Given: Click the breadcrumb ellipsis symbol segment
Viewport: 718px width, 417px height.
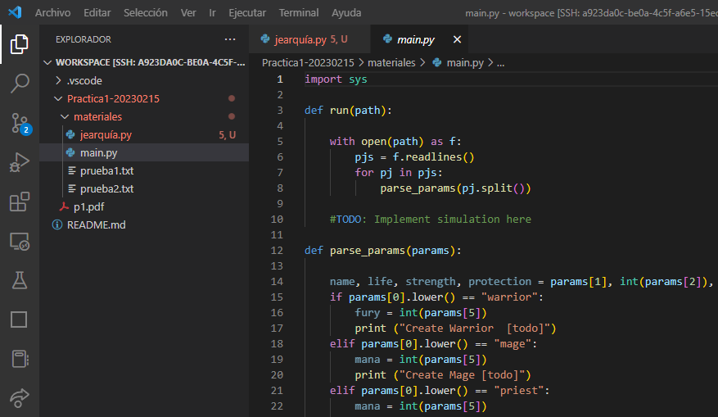Looking at the screenshot, I should 500,63.
